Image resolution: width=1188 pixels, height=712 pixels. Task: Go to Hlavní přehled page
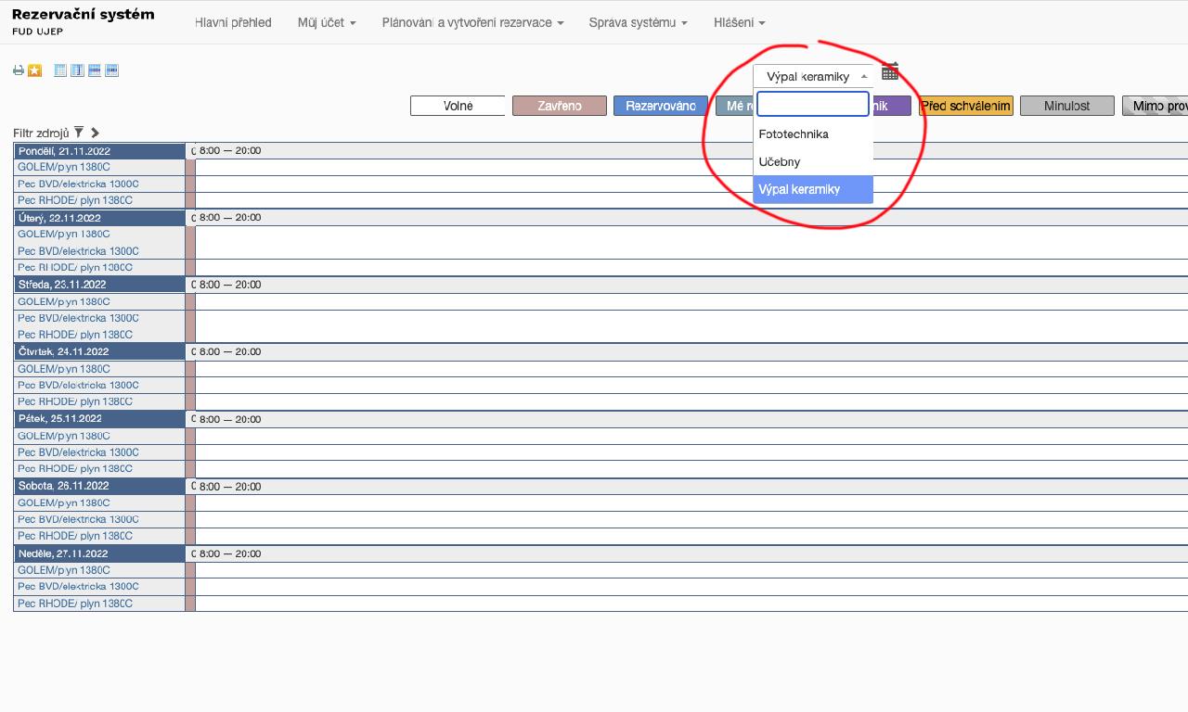[233, 22]
